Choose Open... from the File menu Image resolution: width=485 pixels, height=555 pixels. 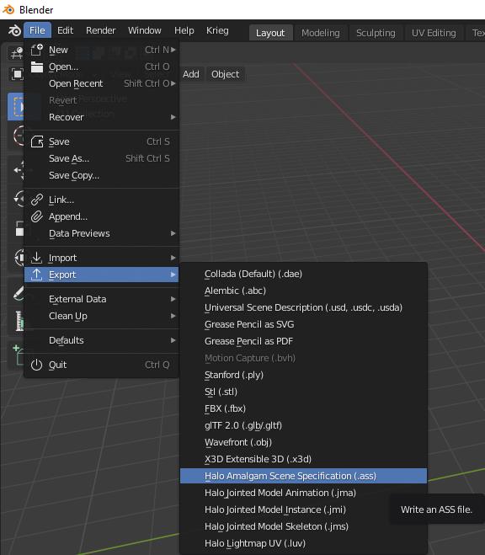pyautogui.click(x=102, y=67)
